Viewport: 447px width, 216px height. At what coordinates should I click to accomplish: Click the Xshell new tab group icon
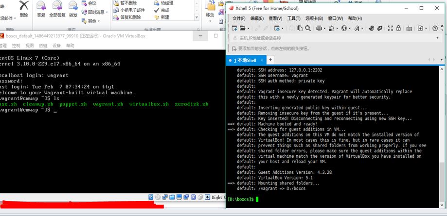click(420, 28)
